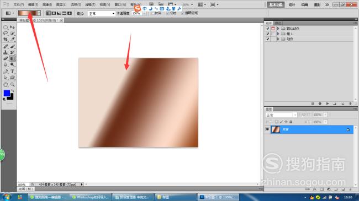Select the Clone Stamp tool
The height and width of the screenshot is (201, 359).
pyautogui.click(x=6, y=52)
